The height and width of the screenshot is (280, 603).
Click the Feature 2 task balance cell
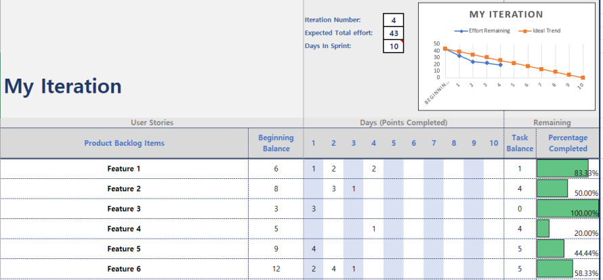click(520, 188)
